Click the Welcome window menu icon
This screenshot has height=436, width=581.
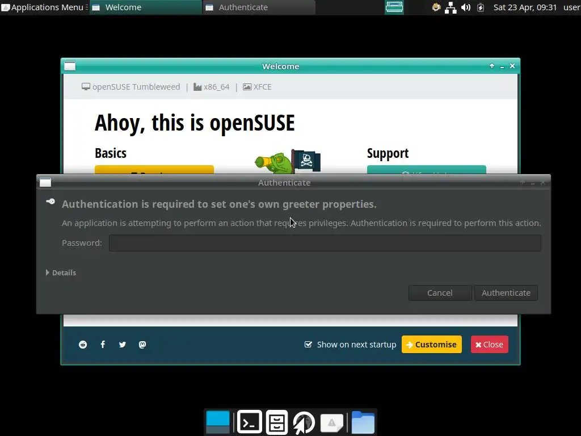70,66
